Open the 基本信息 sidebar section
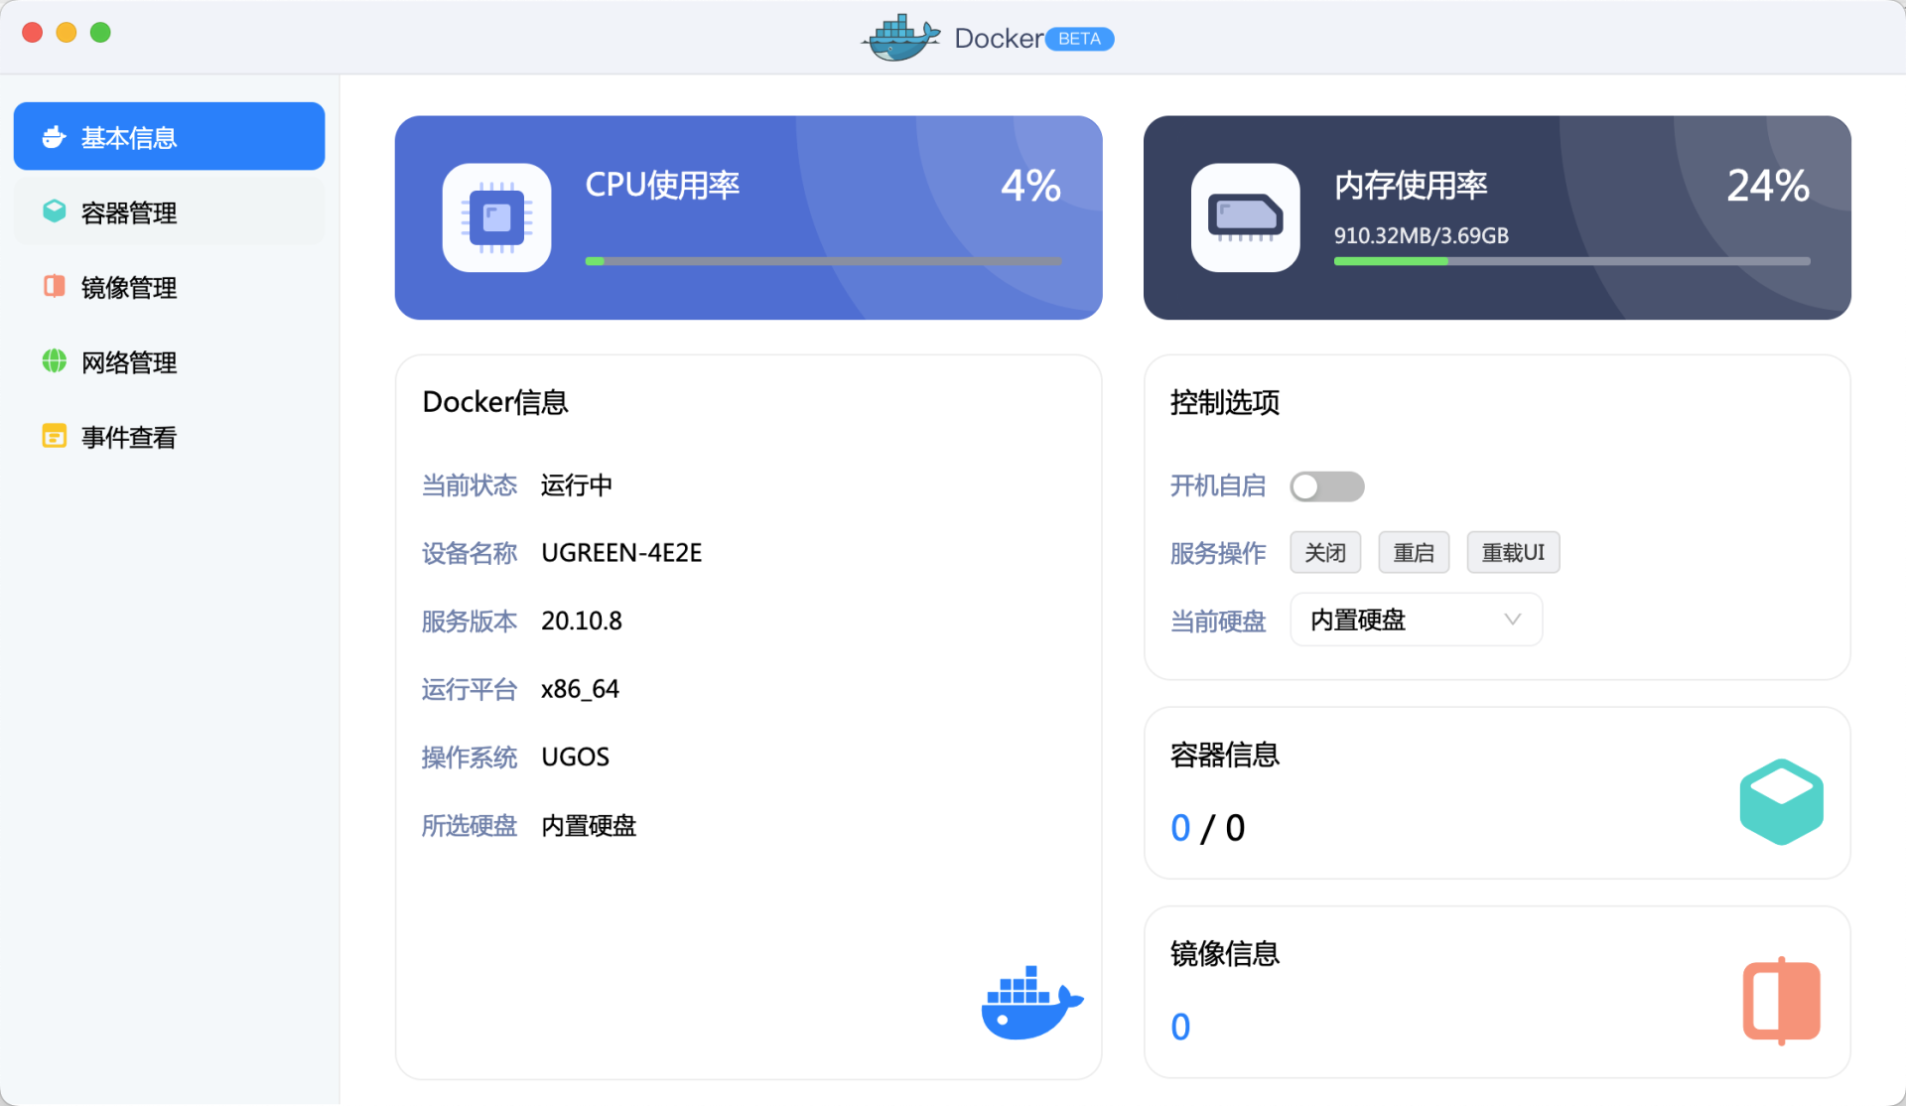1906x1106 pixels. point(129,136)
